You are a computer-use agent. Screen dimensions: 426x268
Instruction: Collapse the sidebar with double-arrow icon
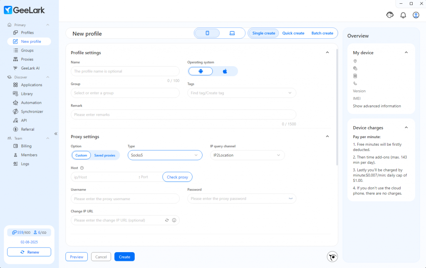(56, 134)
